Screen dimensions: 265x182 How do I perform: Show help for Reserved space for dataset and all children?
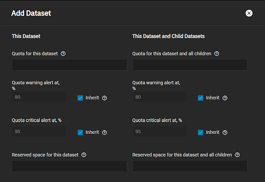click(237, 155)
